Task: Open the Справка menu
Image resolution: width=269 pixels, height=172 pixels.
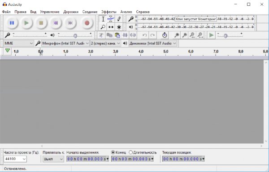Action: (143, 12)
